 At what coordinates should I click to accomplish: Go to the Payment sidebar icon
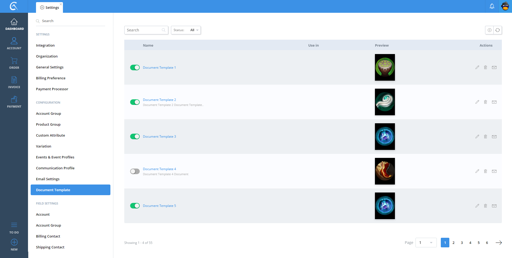point(14,102)
